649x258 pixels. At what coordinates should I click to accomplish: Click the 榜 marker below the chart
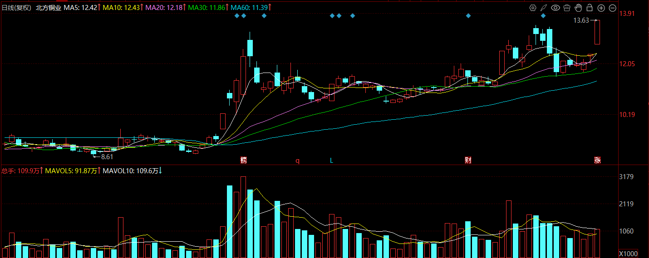[244, 160]
